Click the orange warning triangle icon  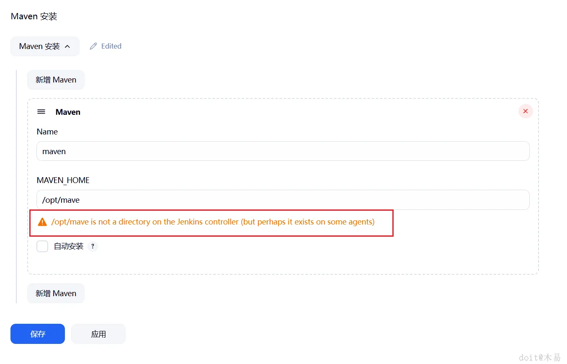coord(42,222)
